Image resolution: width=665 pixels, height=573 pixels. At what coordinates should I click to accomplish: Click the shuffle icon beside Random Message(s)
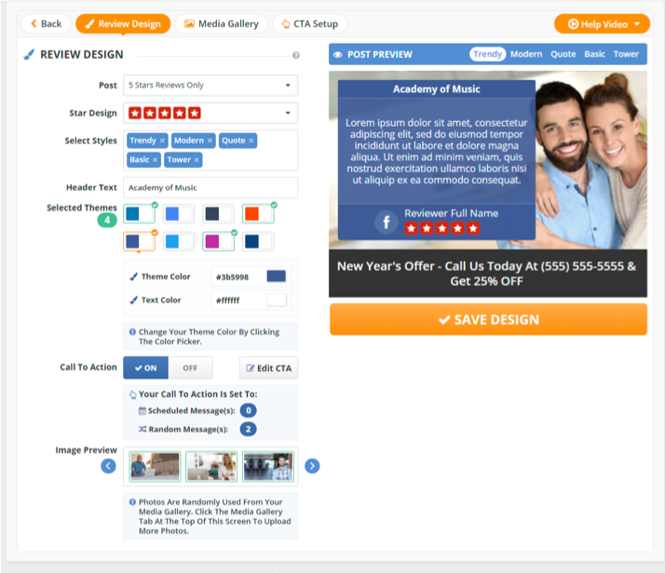[x=142, y=430]
